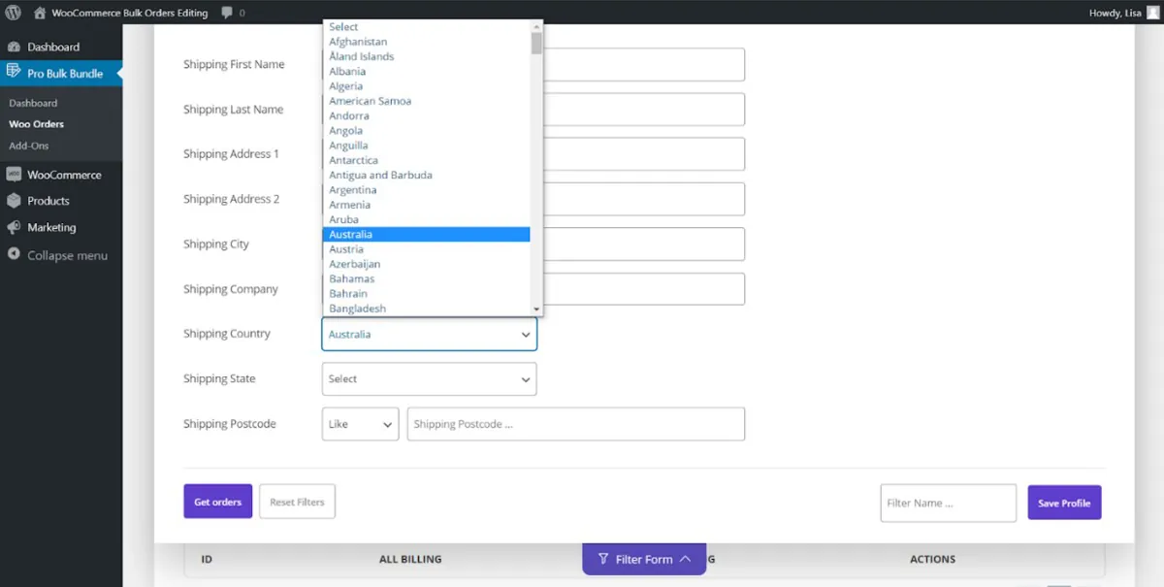Open the Like condition dropdown for Shipping Postcode
1164x587 pixels.
point(360,423)
